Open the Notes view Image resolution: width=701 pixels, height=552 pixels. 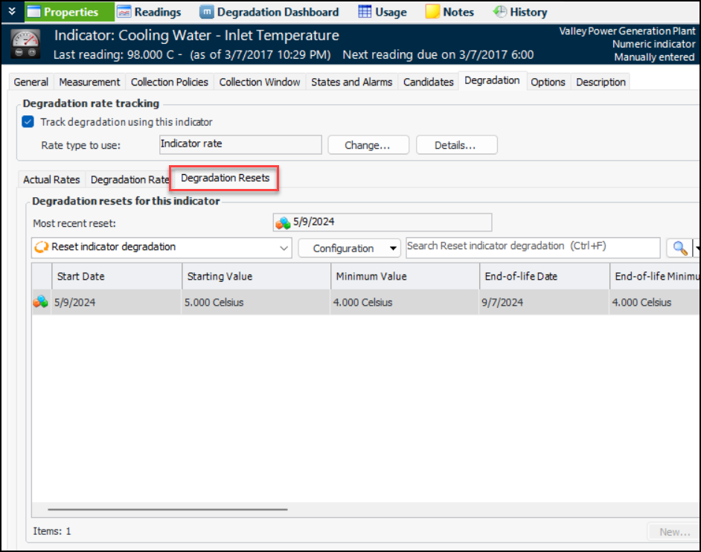pos(449,12)
